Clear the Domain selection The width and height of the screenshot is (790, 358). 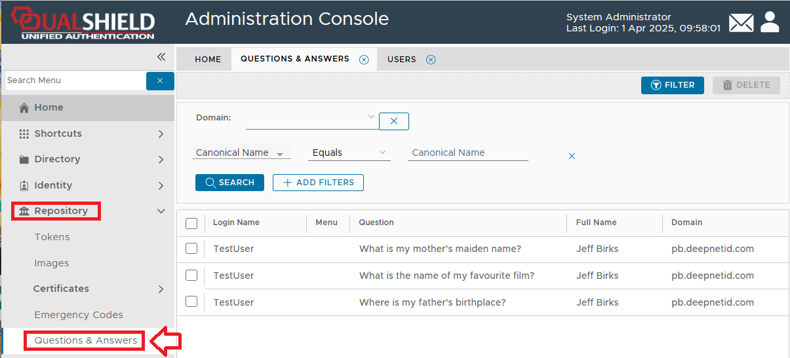(x=393, y=121)
